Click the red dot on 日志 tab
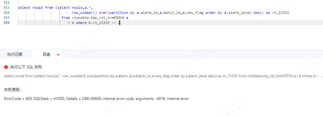The width and height of the screenshot is (323, 116). [58, 55]
